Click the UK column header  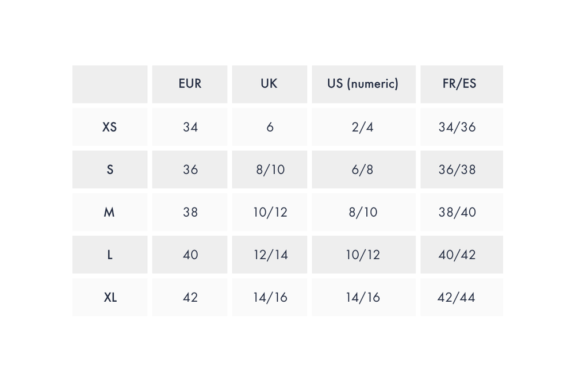click(269, 84)
